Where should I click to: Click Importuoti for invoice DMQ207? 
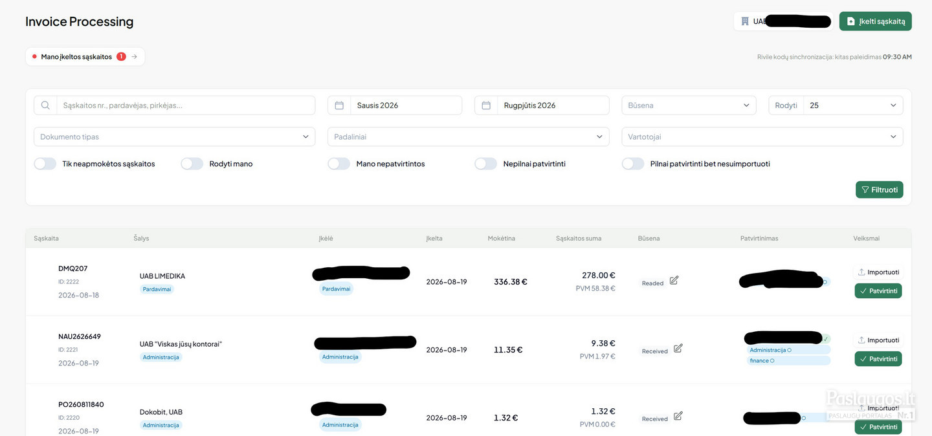[x=878, y=272]
